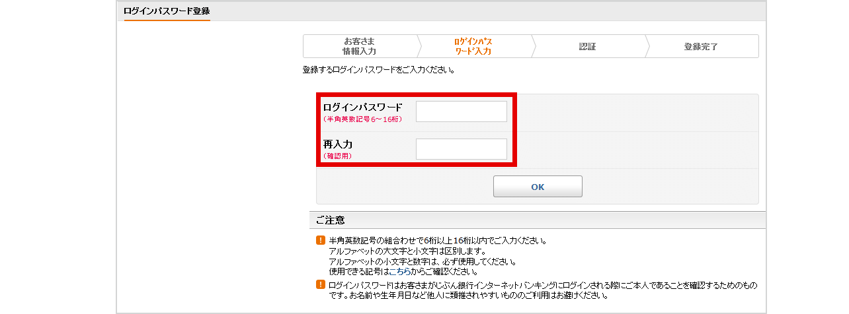
Task: Click the ログインパスワード登録 page heading
Action: [167, 11]
